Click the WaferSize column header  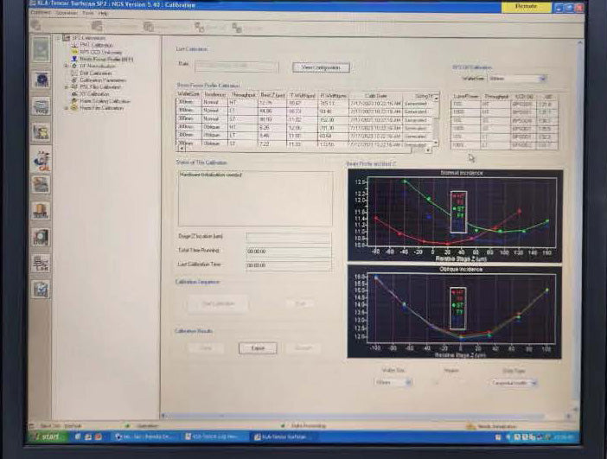coord(188,94)
